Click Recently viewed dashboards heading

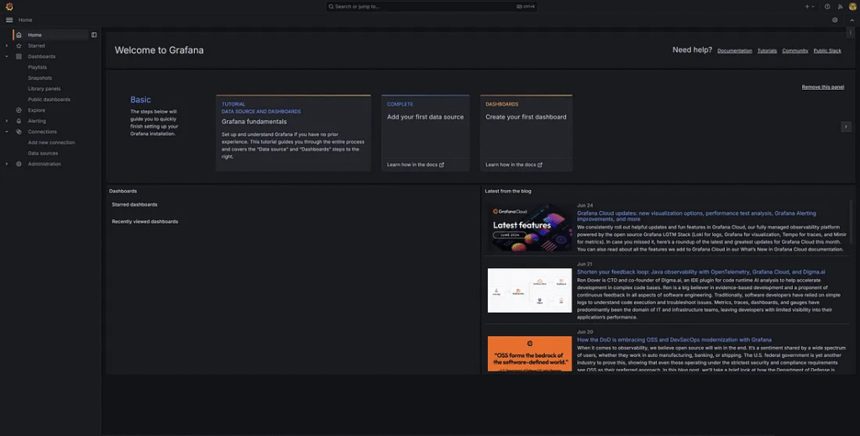tap(144, 222)
